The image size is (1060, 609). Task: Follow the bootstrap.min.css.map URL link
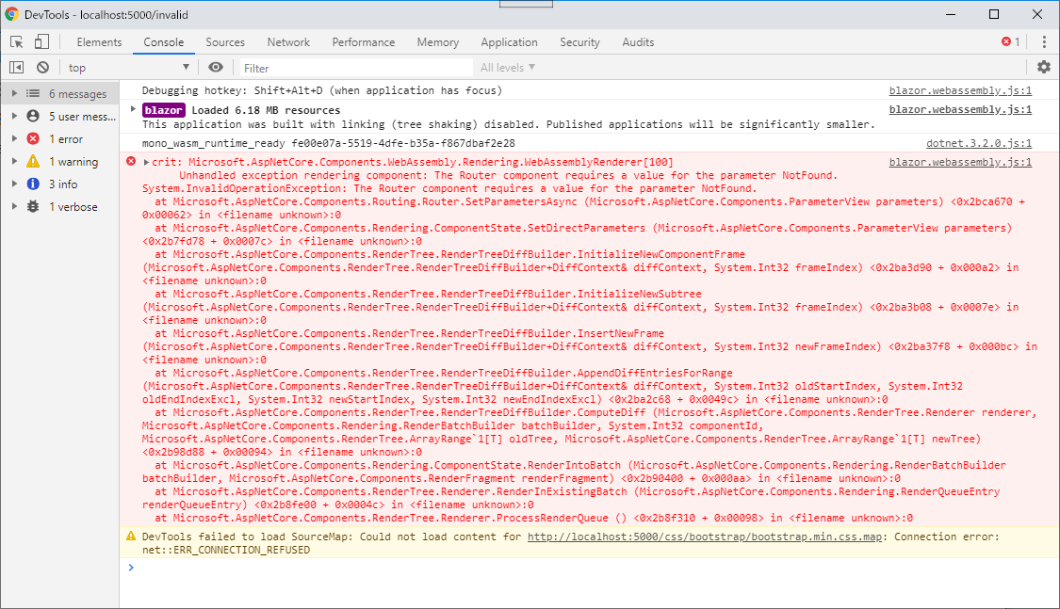click(705, 537)
